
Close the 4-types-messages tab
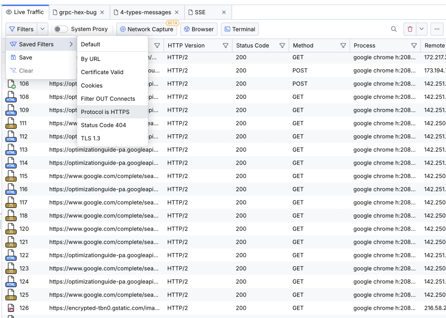(177, 12)
